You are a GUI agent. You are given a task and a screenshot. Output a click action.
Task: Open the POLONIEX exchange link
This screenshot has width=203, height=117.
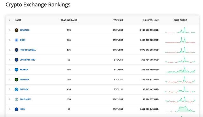(x=25, y=99)
